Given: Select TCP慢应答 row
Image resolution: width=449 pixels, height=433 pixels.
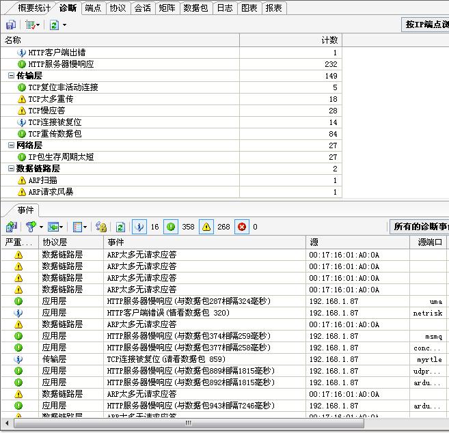Looking at the screenshot, I should (x=171, y=111).
